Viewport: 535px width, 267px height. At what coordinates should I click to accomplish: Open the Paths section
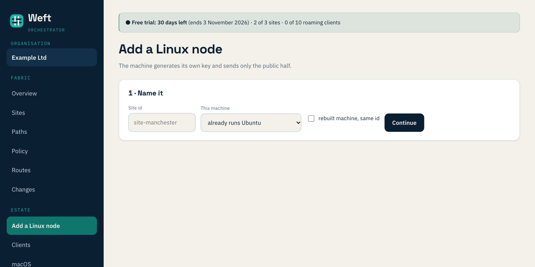[x=52, y=132]
